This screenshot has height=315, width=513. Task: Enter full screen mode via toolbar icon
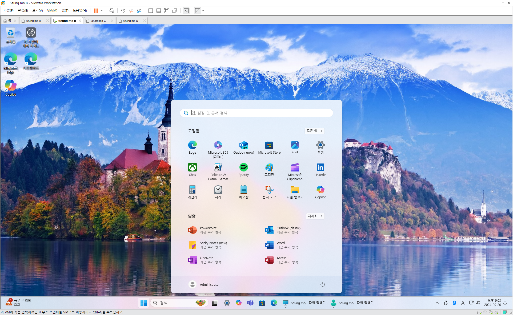(167, 11)
